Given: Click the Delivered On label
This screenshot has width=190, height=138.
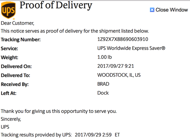Looking at the screenshot, I should (16, 66).
